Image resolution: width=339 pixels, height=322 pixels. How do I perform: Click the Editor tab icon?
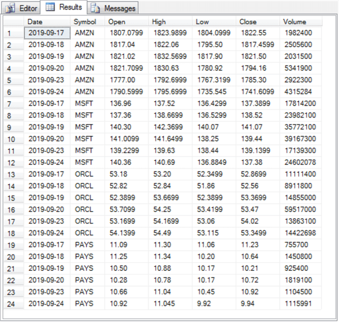[x=10, y=8]
